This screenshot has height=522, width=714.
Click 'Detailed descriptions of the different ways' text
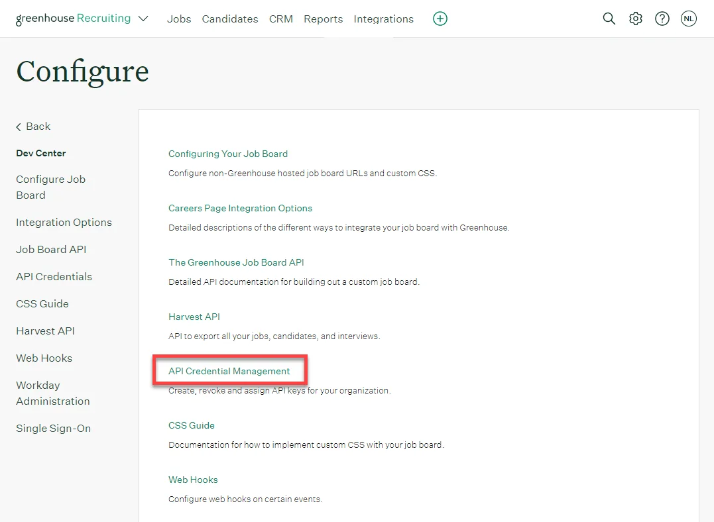click(x=339, y=228)
